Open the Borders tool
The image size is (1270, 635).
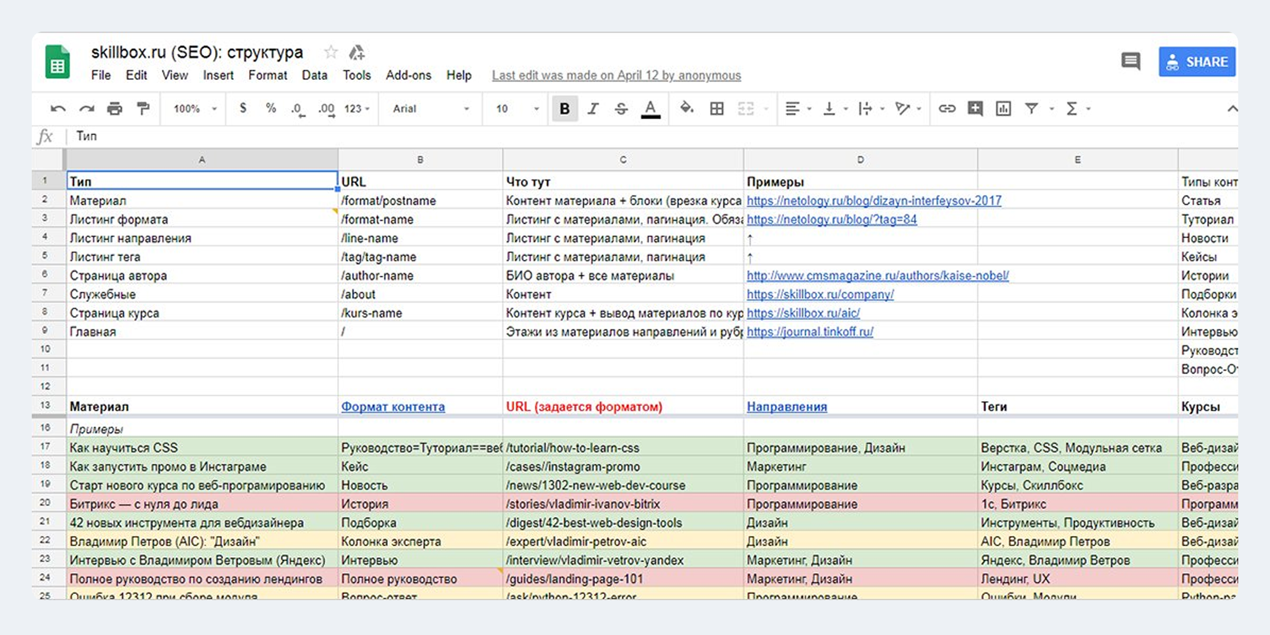click(716, 109)
